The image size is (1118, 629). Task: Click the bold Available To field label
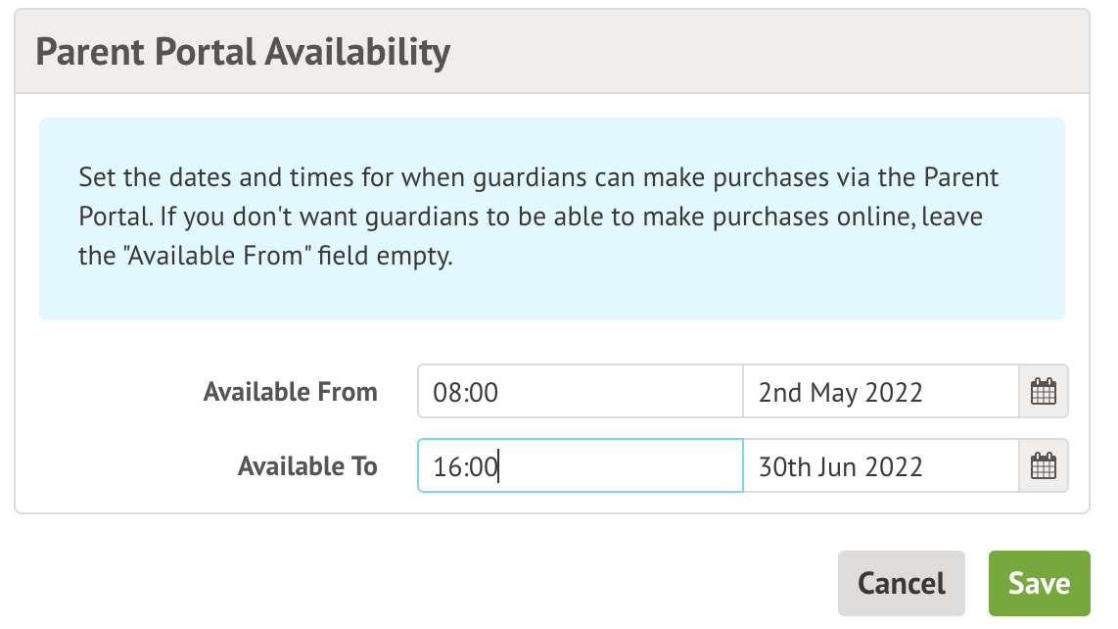click(x=306, y=466)
